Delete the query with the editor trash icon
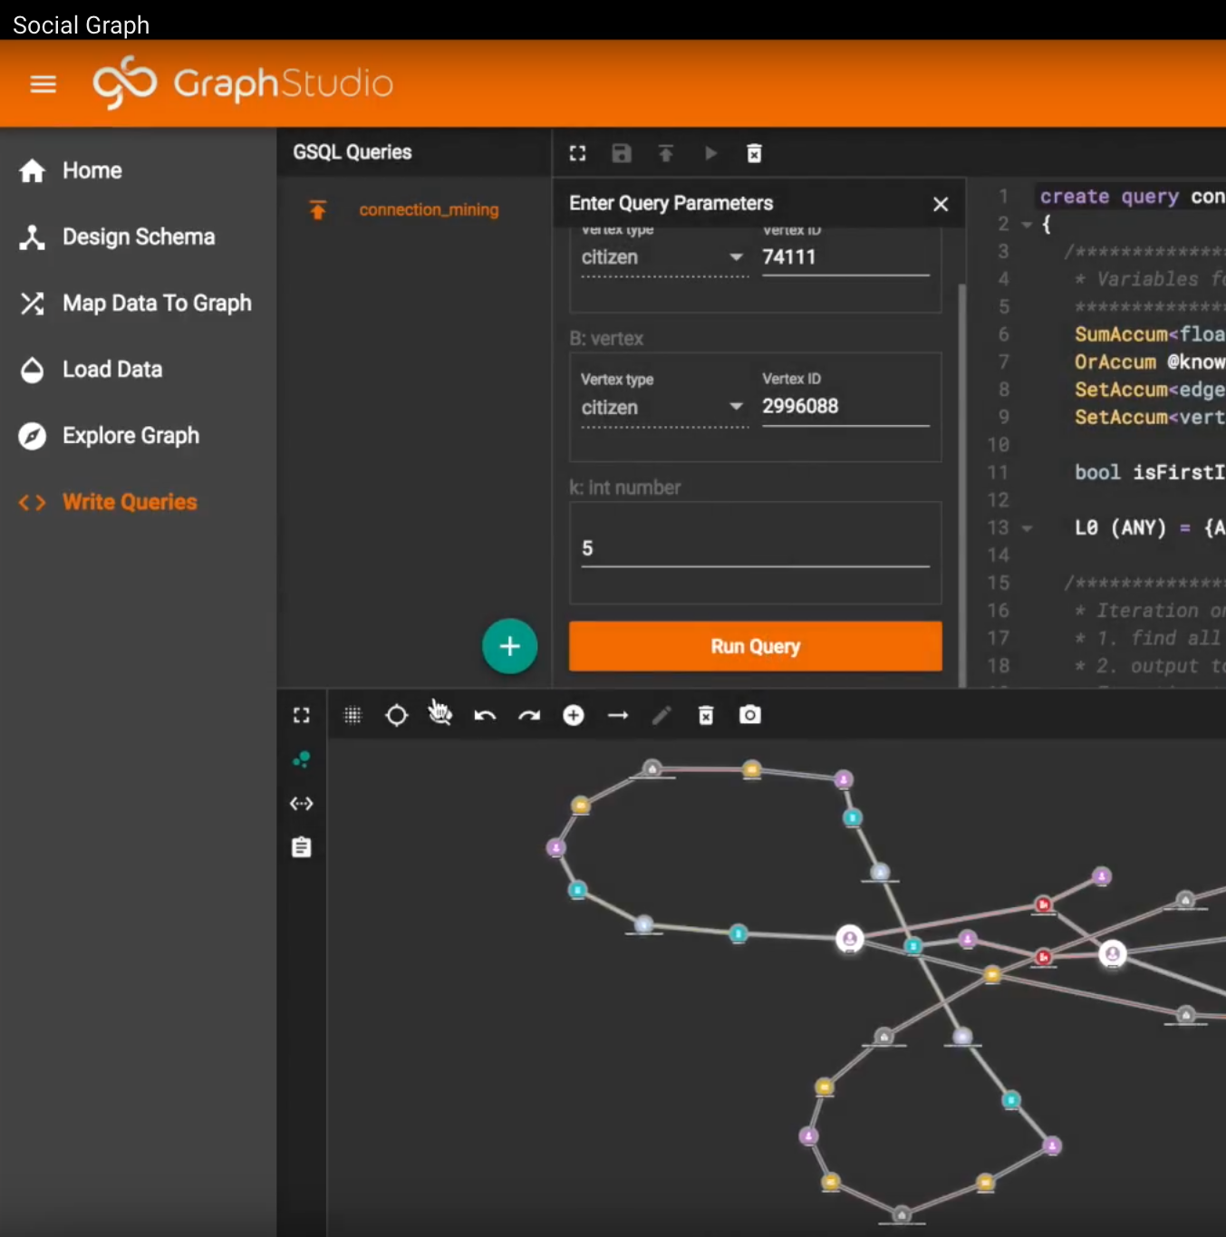 coord(754,153)
